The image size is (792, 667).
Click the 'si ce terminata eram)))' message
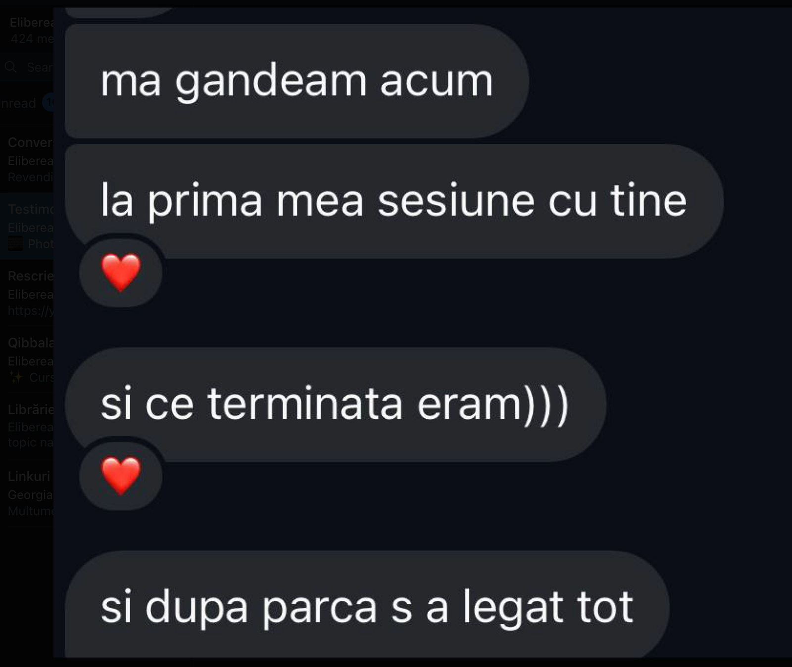click(335, 404)
